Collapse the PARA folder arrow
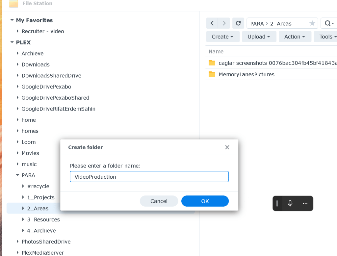The height and width of the screenshot is (256, 337). [x=18, y=175]
